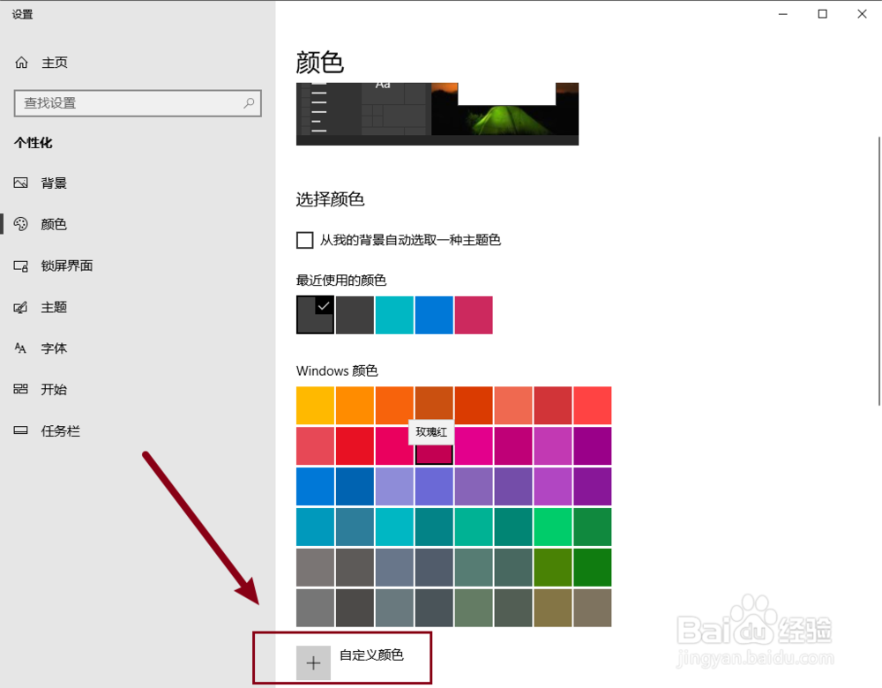Select the 颜色 palette item in sidebar

point(41,224)
